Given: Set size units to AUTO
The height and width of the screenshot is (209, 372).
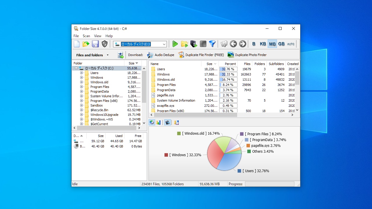Looking at the screenshot, I should tap(291, 44).
